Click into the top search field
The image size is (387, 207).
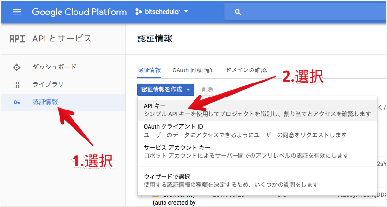coord(305,12)
